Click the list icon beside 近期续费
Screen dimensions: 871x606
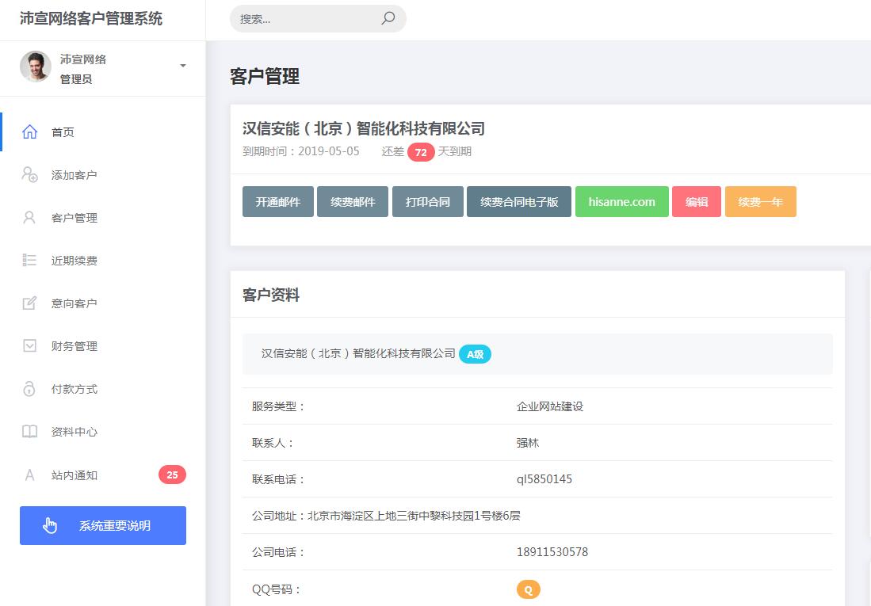click(30, 261)
